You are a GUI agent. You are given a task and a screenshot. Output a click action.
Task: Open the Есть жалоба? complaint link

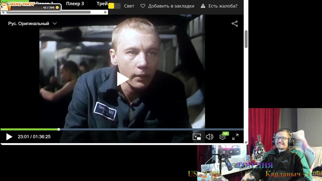click(223, 6)
